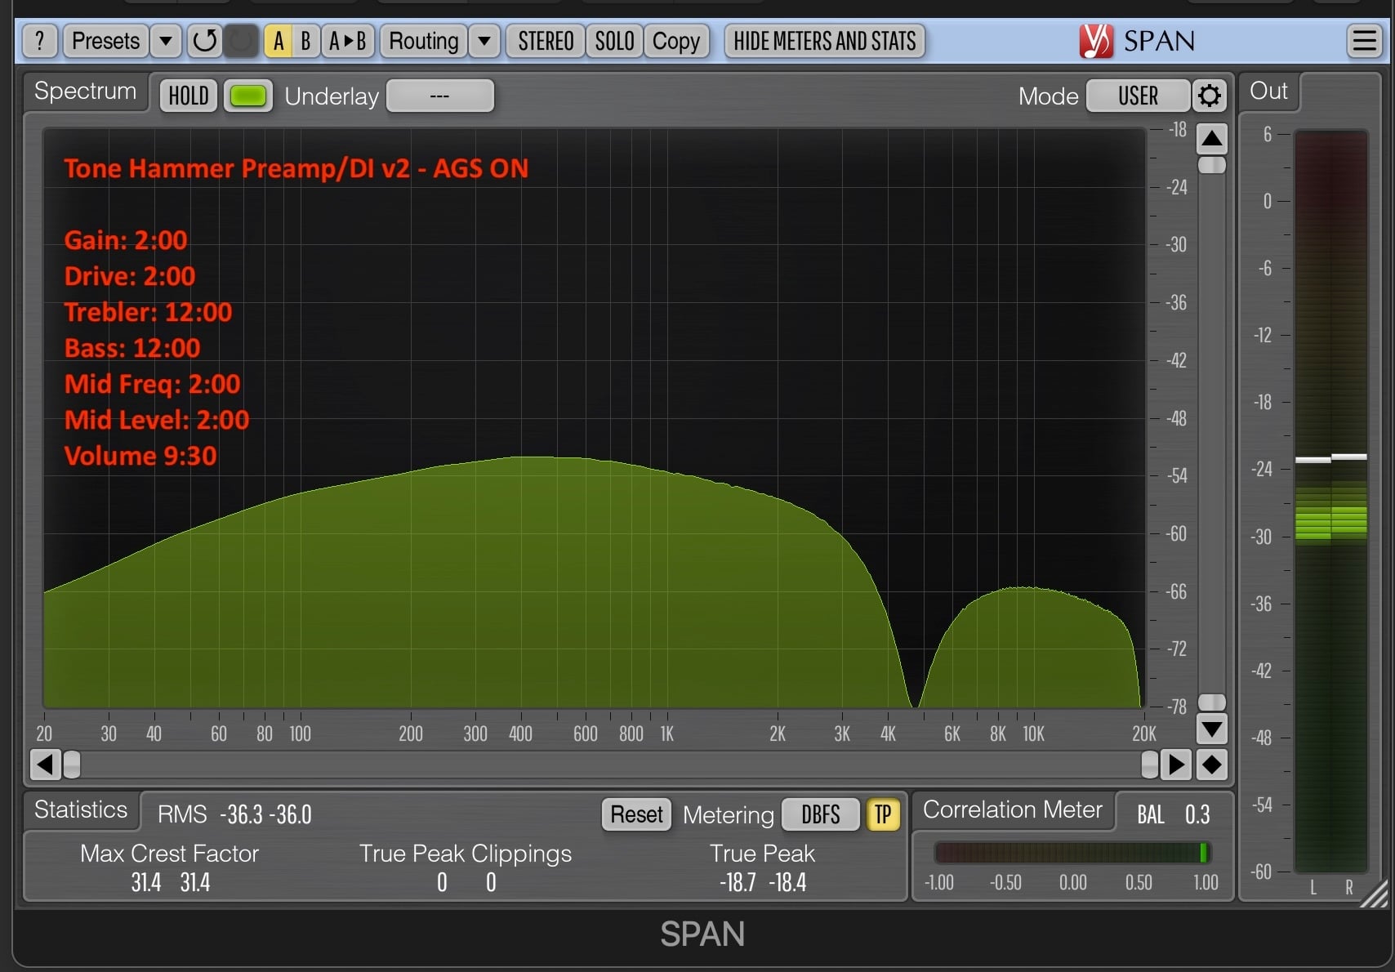Viewport: 1395px width, 972px height.
Task: Toggle the SOLO button
Action: pos(614,41)
